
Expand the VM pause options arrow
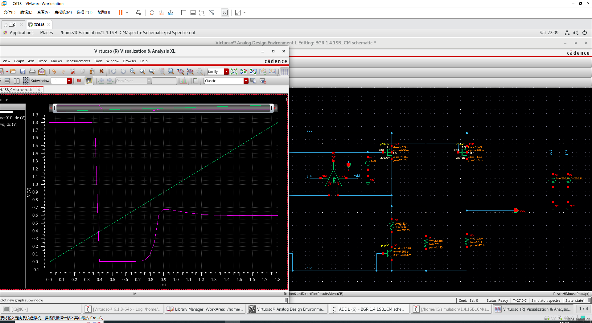(x=127, y=13)
